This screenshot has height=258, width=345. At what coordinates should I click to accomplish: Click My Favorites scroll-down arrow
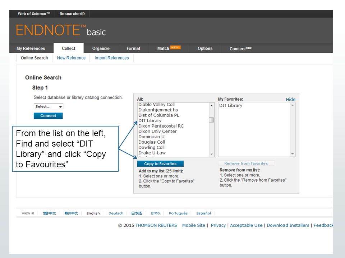[x=293, y=154]
